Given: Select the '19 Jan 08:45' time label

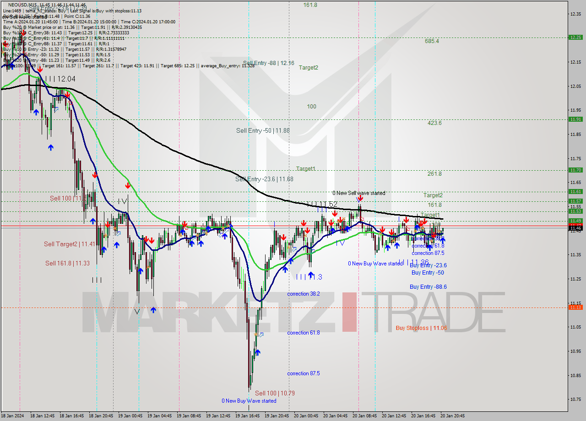Looking at the screenshot, I should pyautogui.click(x=188, y=416).
